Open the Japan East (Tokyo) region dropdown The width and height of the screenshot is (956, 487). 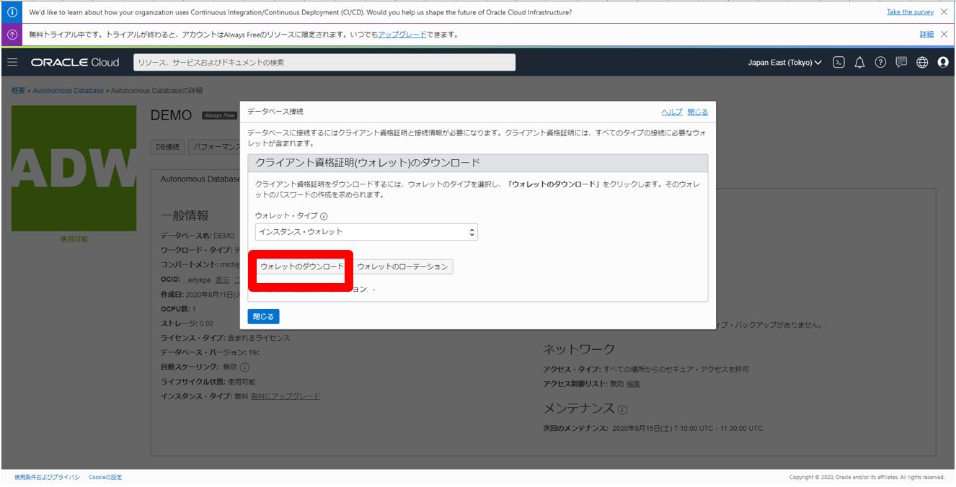pos(784,63)
